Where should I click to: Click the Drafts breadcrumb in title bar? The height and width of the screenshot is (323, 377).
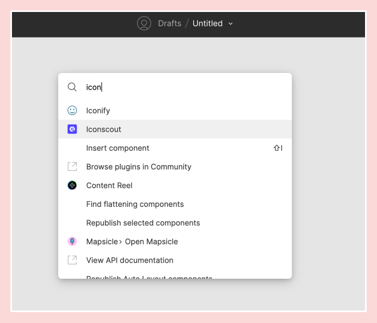[170, 23]
